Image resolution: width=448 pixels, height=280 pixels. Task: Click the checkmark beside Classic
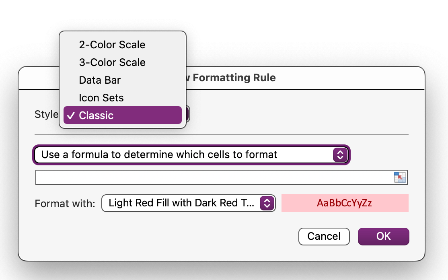(71, 115)
